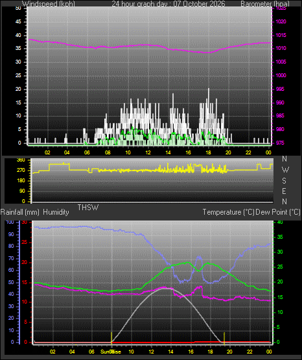Click the W compass direction label
The image size is (302, 360).
[285, 170]
